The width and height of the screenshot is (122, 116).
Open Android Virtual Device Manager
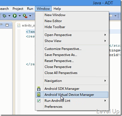tap(72, 95)
